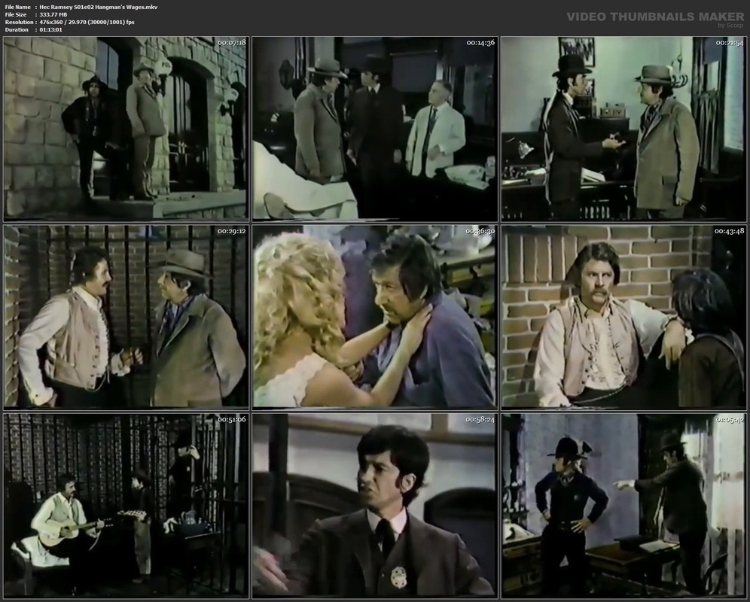This screenshot has height=602, width=750.
Task: Click the 00:07:18 timestamp label
Action: click(x=232, y=43)
